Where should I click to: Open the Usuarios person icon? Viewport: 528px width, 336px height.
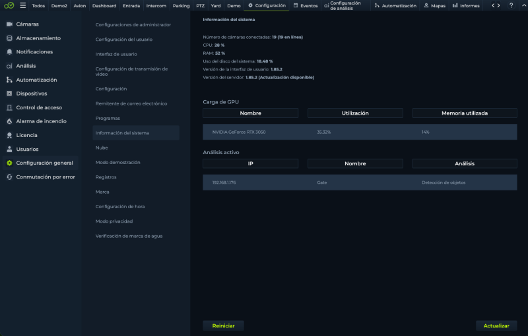[x=9, y=149]
